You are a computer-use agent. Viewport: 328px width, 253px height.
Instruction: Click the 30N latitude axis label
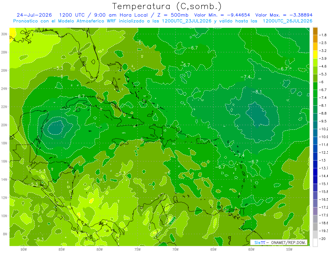pos(5,34)
